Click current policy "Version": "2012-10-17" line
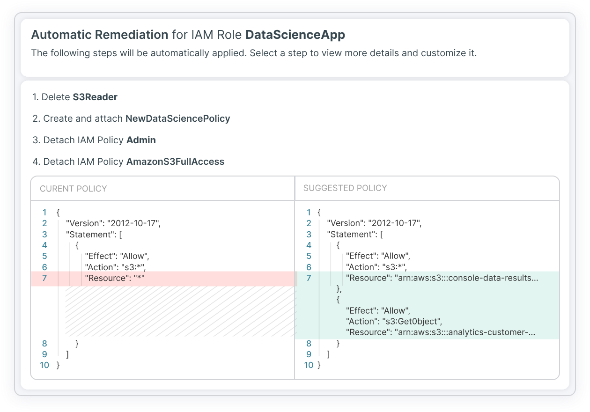 click(113, 223)
